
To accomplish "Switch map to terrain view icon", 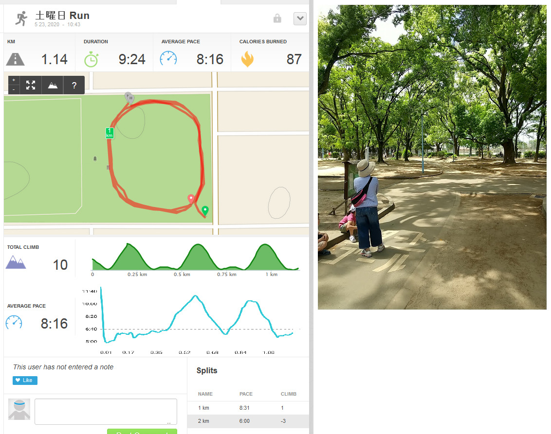I will (53, 85).
